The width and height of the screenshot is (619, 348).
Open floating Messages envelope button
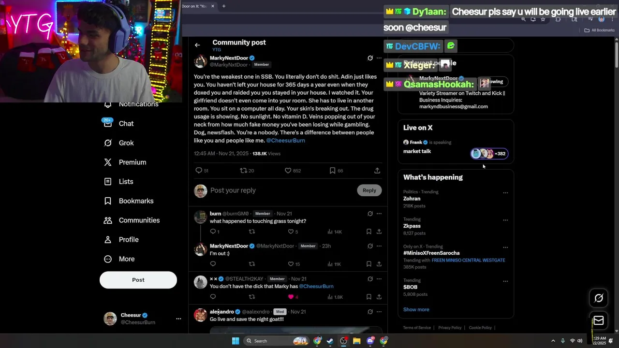tap(599, 320)
